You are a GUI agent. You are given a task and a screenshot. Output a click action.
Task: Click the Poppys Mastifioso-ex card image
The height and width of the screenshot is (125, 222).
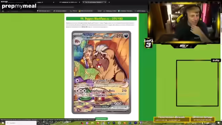(101, 73)
